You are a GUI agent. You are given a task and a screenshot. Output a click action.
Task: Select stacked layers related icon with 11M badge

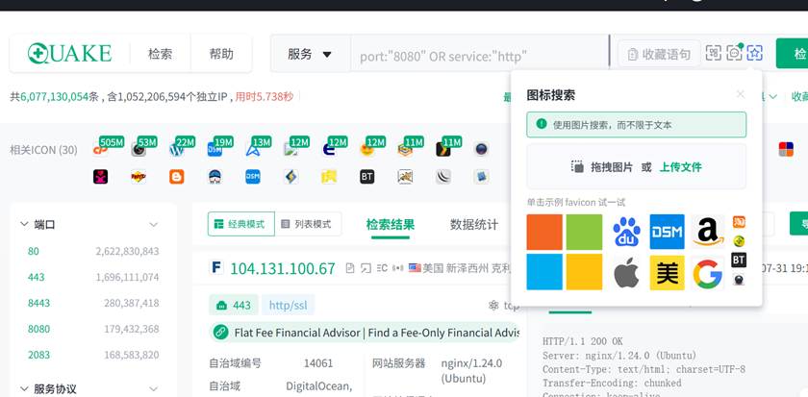[405, 149]
